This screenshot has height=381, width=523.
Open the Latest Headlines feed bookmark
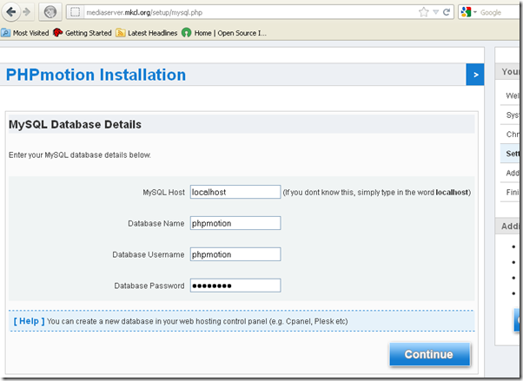147,33
